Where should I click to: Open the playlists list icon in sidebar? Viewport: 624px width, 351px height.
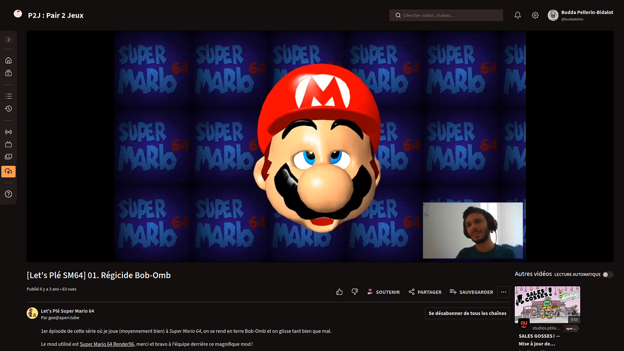tap(8, 96)
